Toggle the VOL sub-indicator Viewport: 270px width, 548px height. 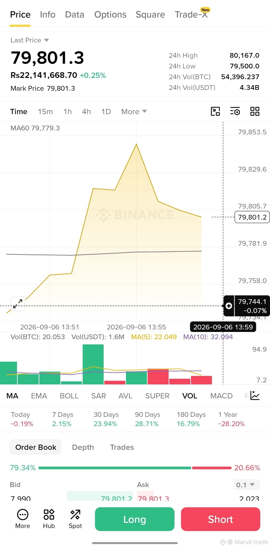(190, 396)
